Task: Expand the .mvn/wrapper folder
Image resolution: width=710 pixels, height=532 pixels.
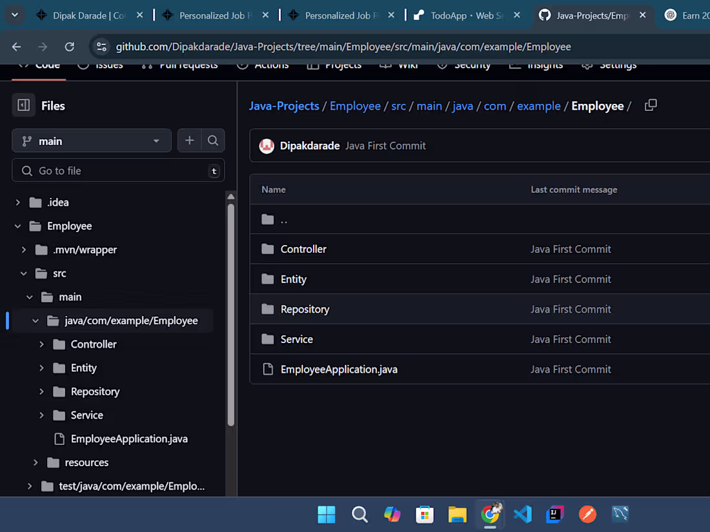Action: point(23,250)
